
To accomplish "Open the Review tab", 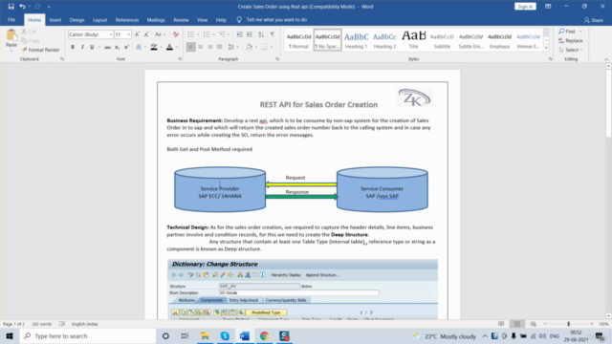I will tap(181, 20).
